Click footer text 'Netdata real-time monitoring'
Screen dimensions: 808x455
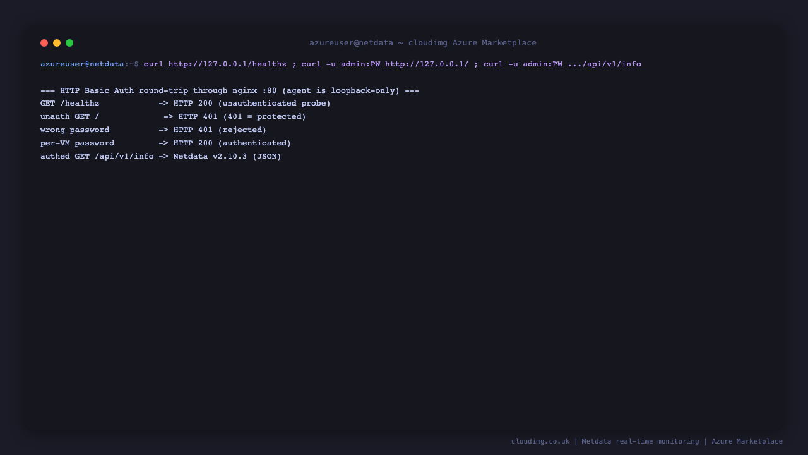click(640, 441)
